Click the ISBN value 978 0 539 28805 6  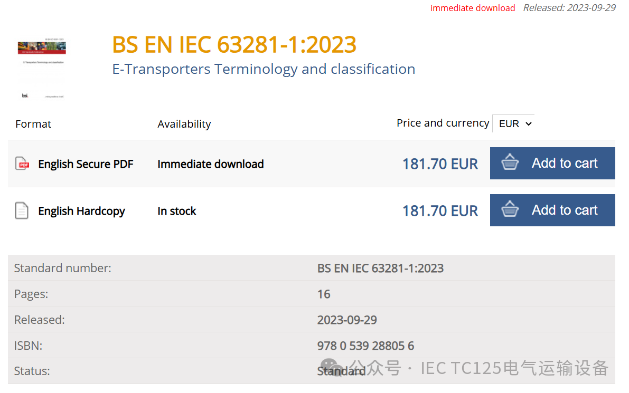[x=365, y=346]
